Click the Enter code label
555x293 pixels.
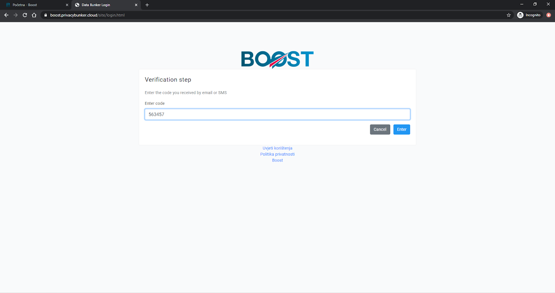point(155,103)
